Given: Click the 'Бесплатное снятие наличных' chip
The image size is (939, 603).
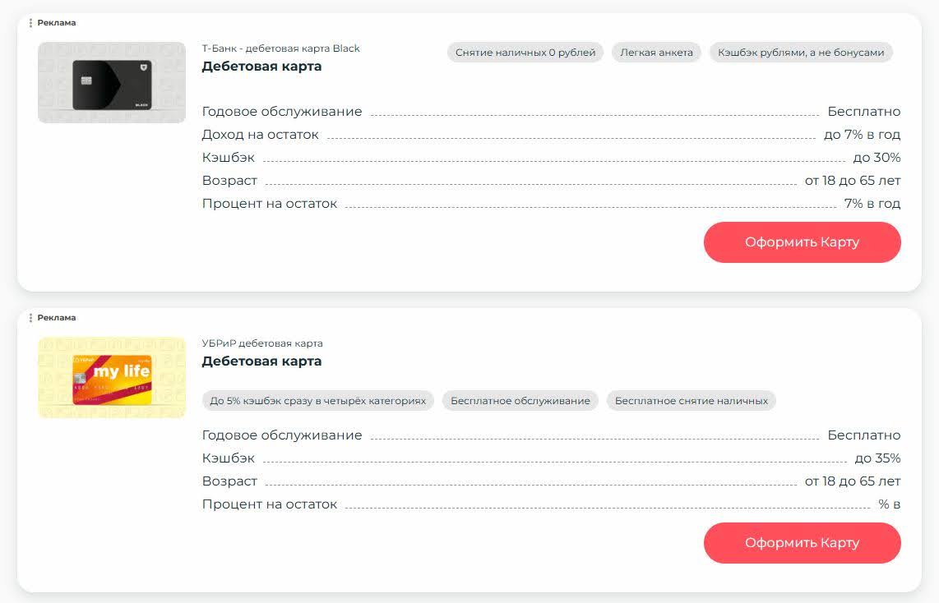Looking at the screenshot, I should coord(691,400).
